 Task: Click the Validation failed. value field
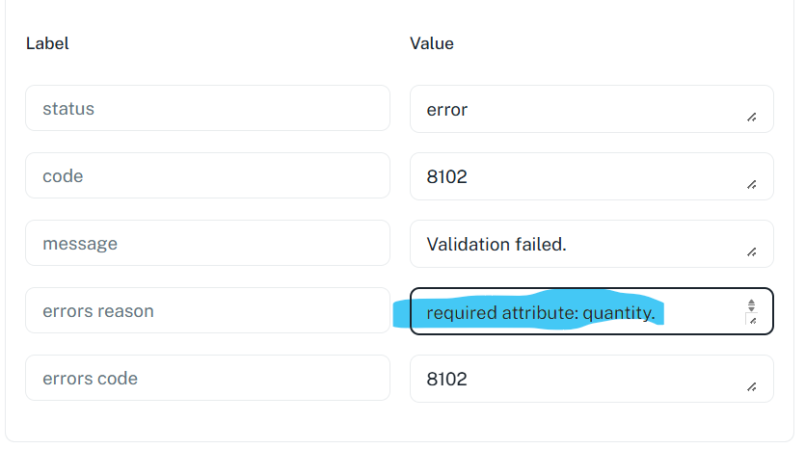point(591,244)
